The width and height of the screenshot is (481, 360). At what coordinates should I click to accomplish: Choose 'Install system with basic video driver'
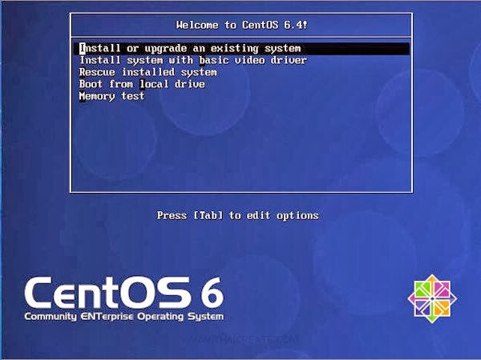point(193,60)
